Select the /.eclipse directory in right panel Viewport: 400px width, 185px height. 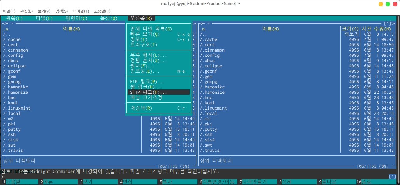pyautogui.click(x=212, y=66)
